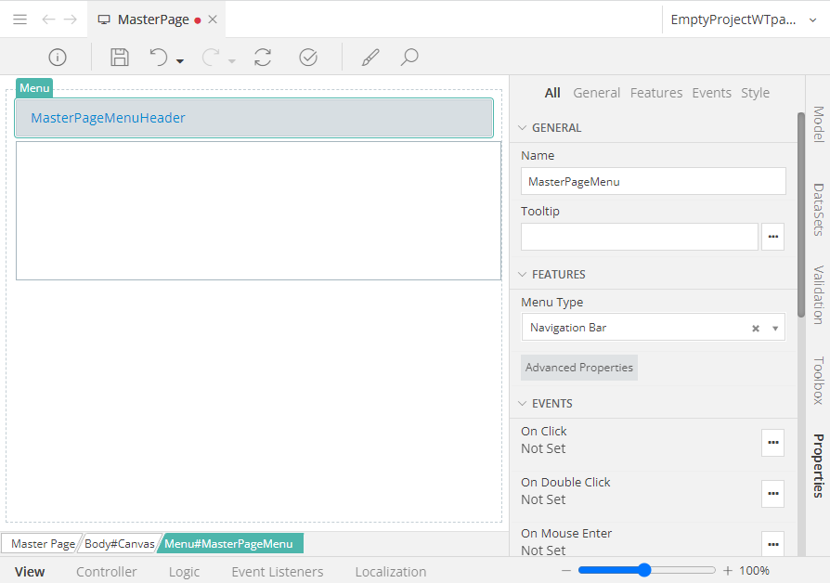
Task: Click the info circle icon in toolbar
Action: coord(58,58)
